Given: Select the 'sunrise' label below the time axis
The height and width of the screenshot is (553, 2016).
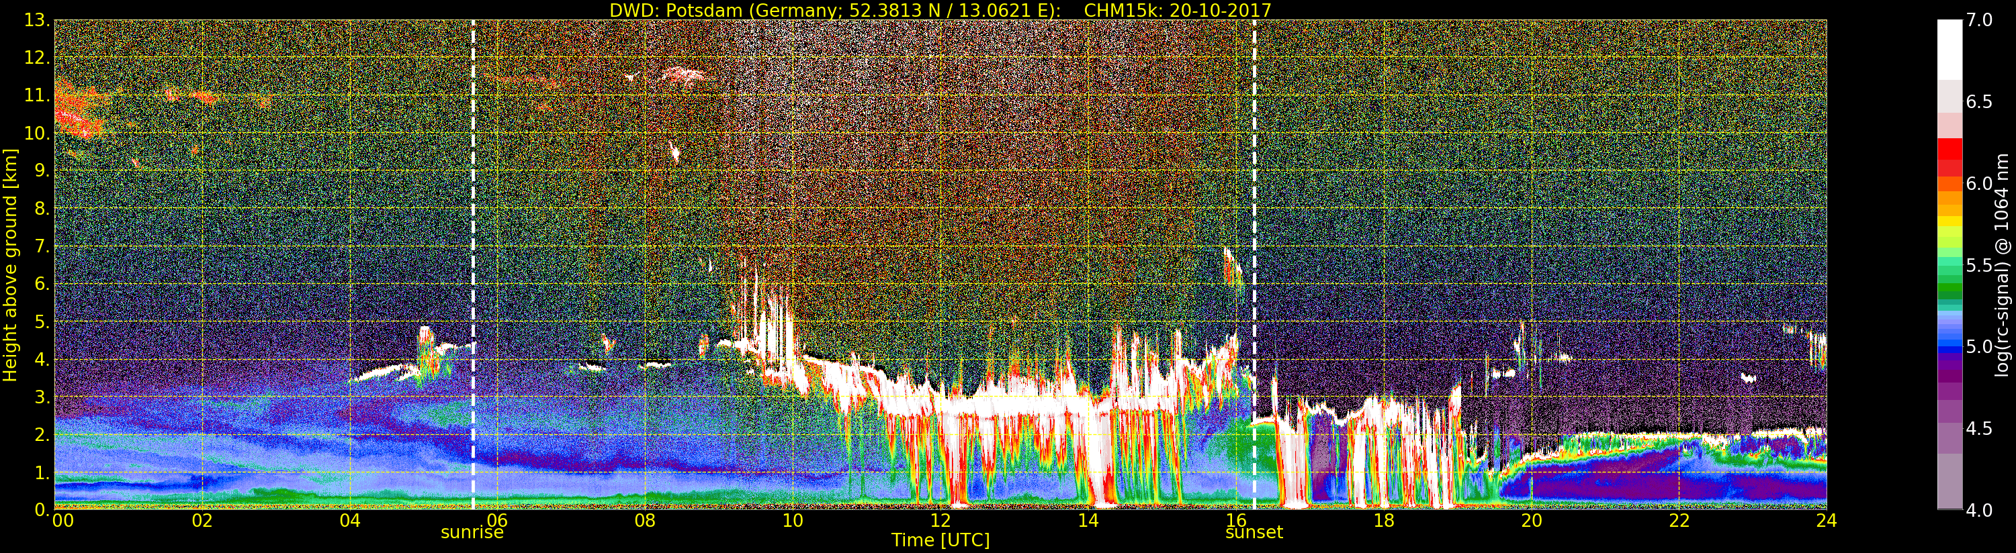Looking at the screenshot, I should [472, 533].
